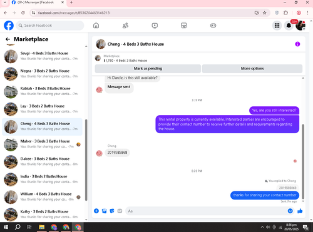This screenshot has width=313, height=232.
Task: Click Mark as pending button
Action: click(x=148, y=68)
